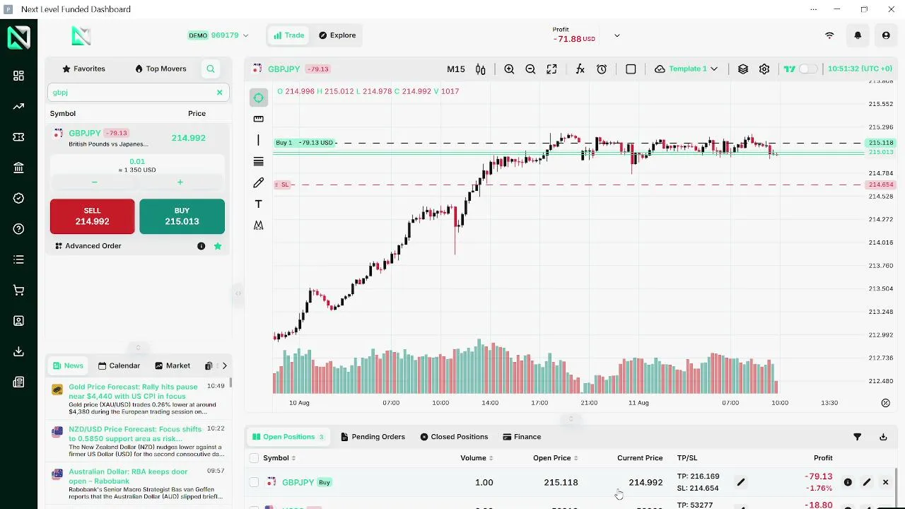The image size is (905, 509).
Task: Open the layers object tree icon
Action: [743, 69]
